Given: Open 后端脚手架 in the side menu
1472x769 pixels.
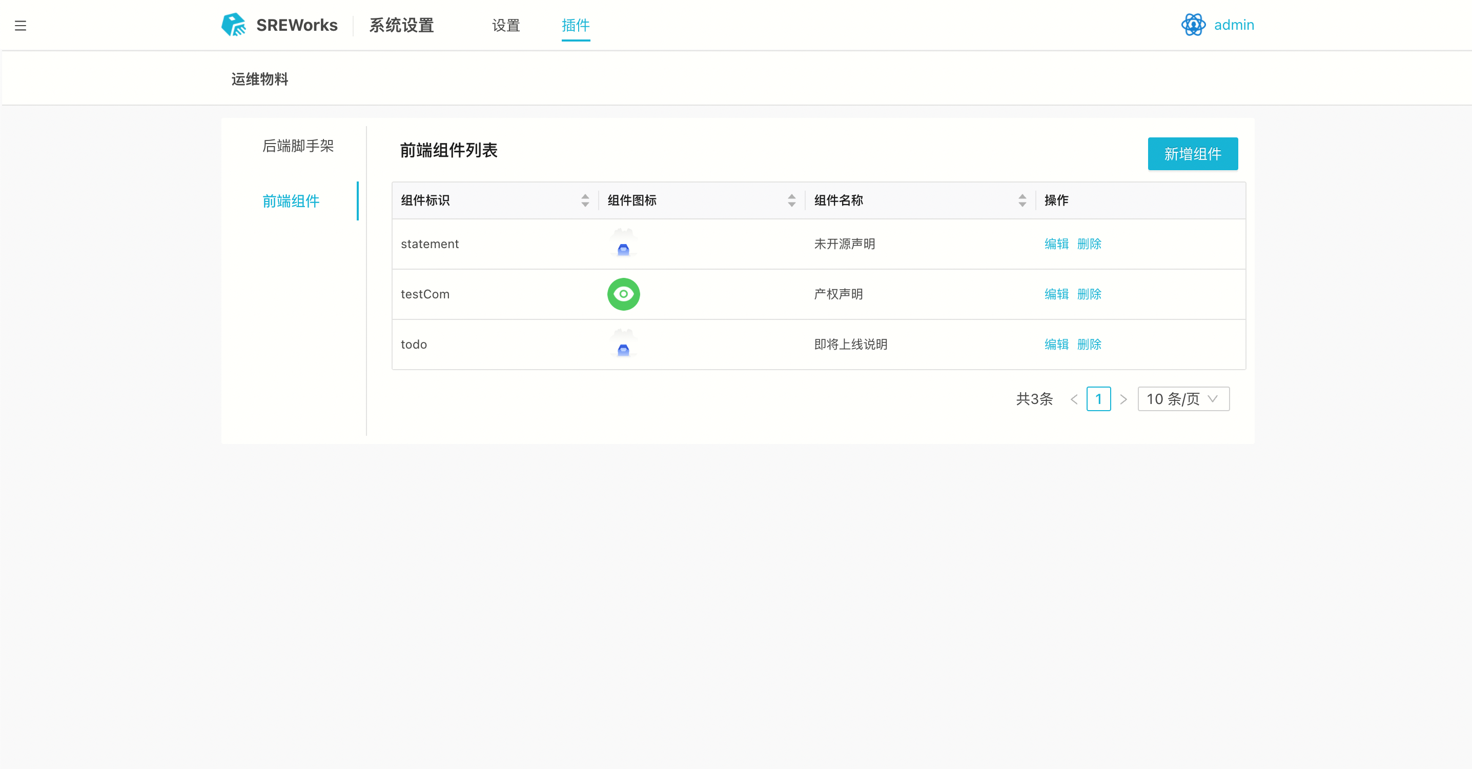Looking at the screenshot, I should [298, 147].
